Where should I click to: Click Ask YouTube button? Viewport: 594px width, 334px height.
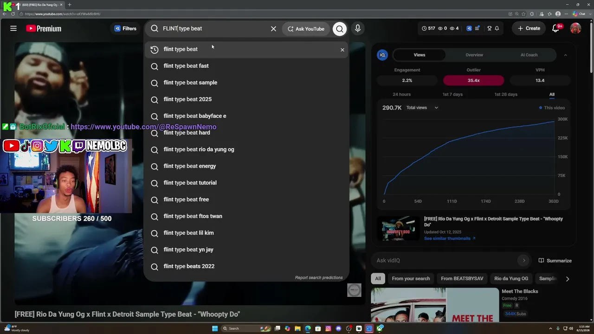pos(306,29)
